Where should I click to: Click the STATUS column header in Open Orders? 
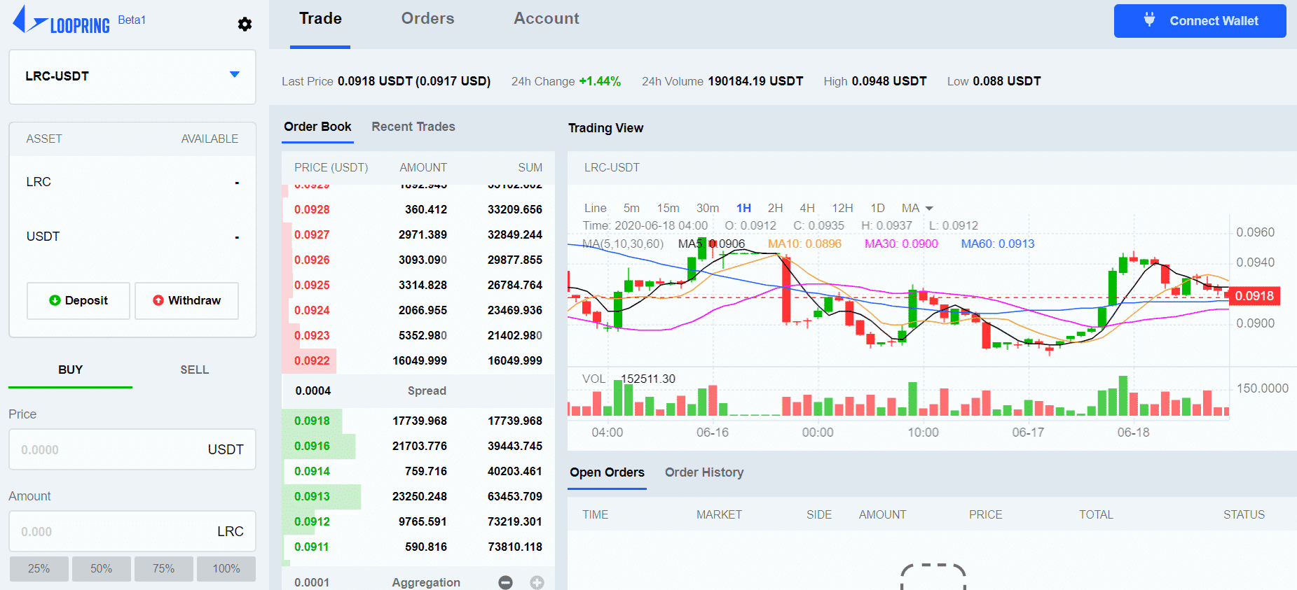click(1244, 514)
